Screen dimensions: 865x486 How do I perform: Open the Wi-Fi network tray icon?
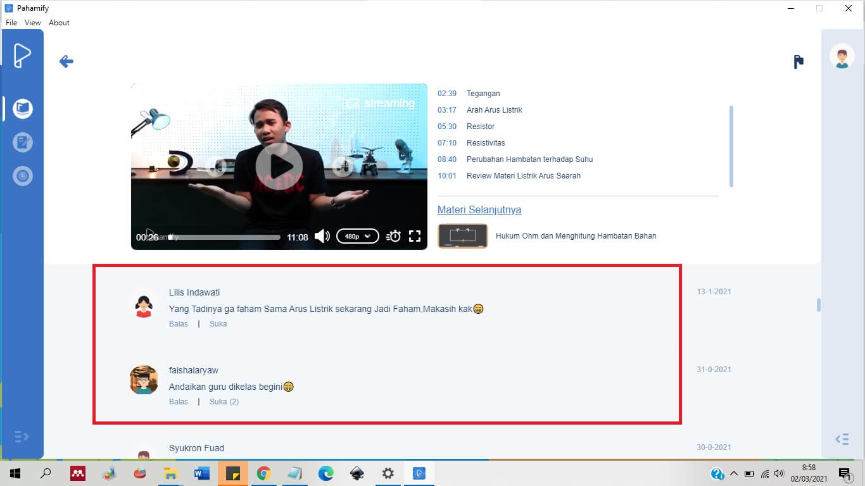[x=765, y=473]
